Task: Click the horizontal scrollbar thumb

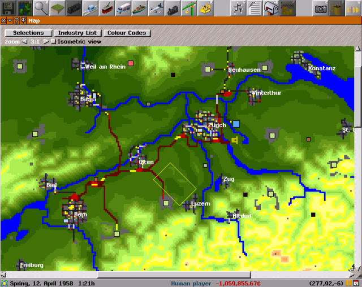Action: pos(174,275)
